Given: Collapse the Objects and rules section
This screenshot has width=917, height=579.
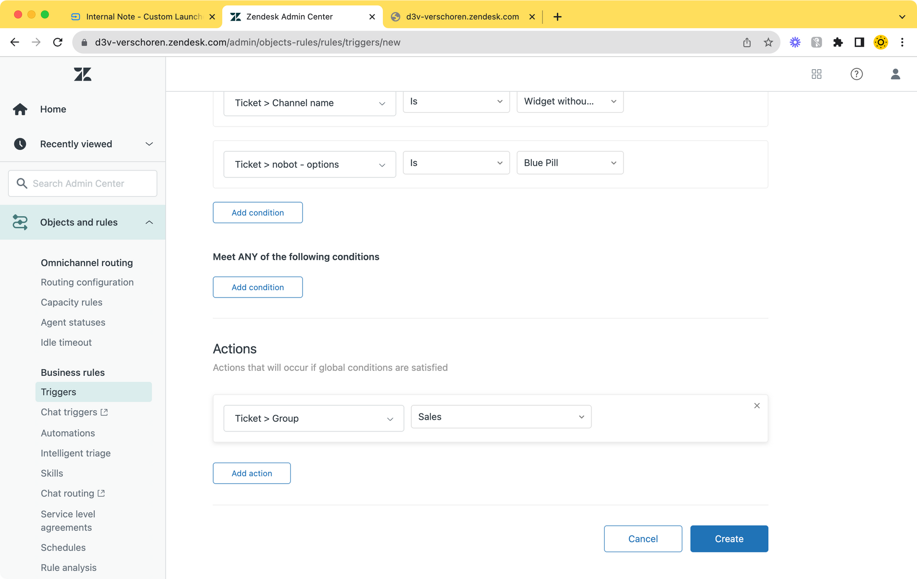Looking at the screenshot, I should pos(149,222).
